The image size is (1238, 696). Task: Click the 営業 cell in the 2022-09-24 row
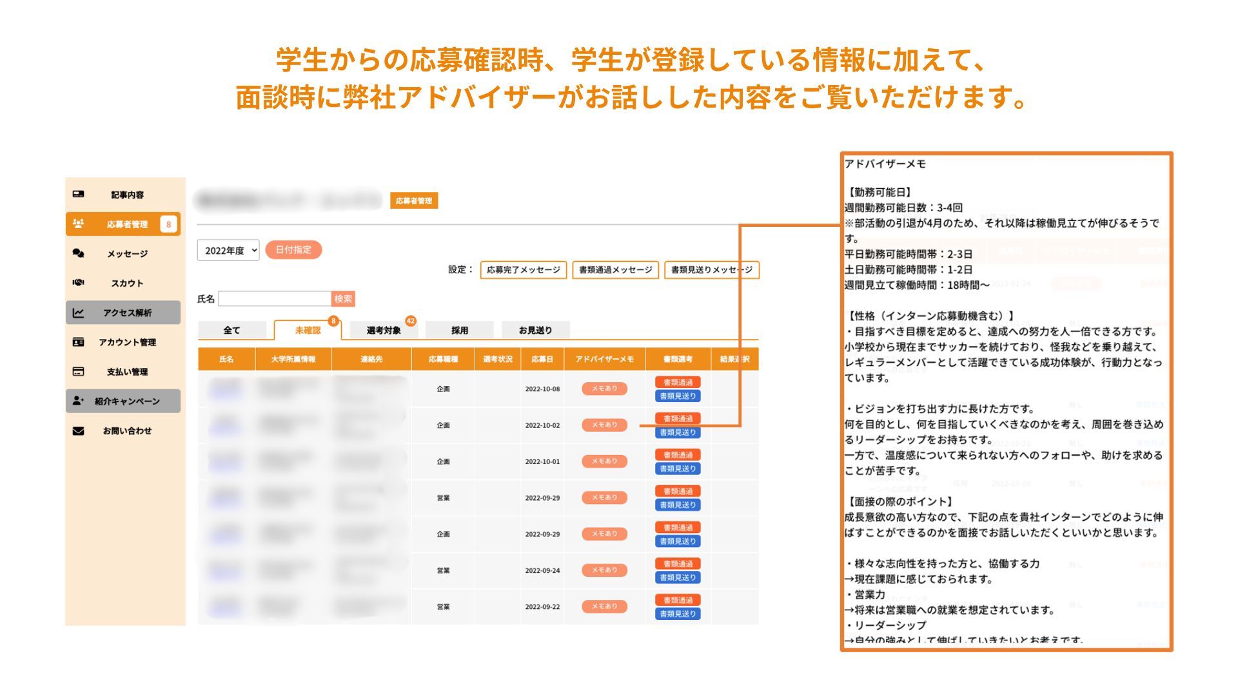point(443,570)
